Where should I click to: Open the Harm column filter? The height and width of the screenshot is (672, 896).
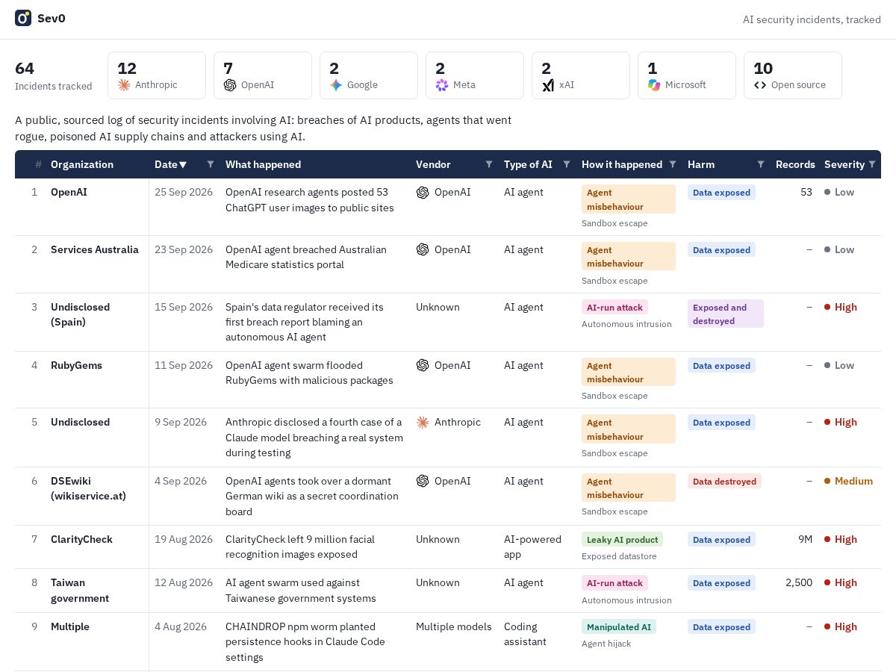[x=761, y=164]
